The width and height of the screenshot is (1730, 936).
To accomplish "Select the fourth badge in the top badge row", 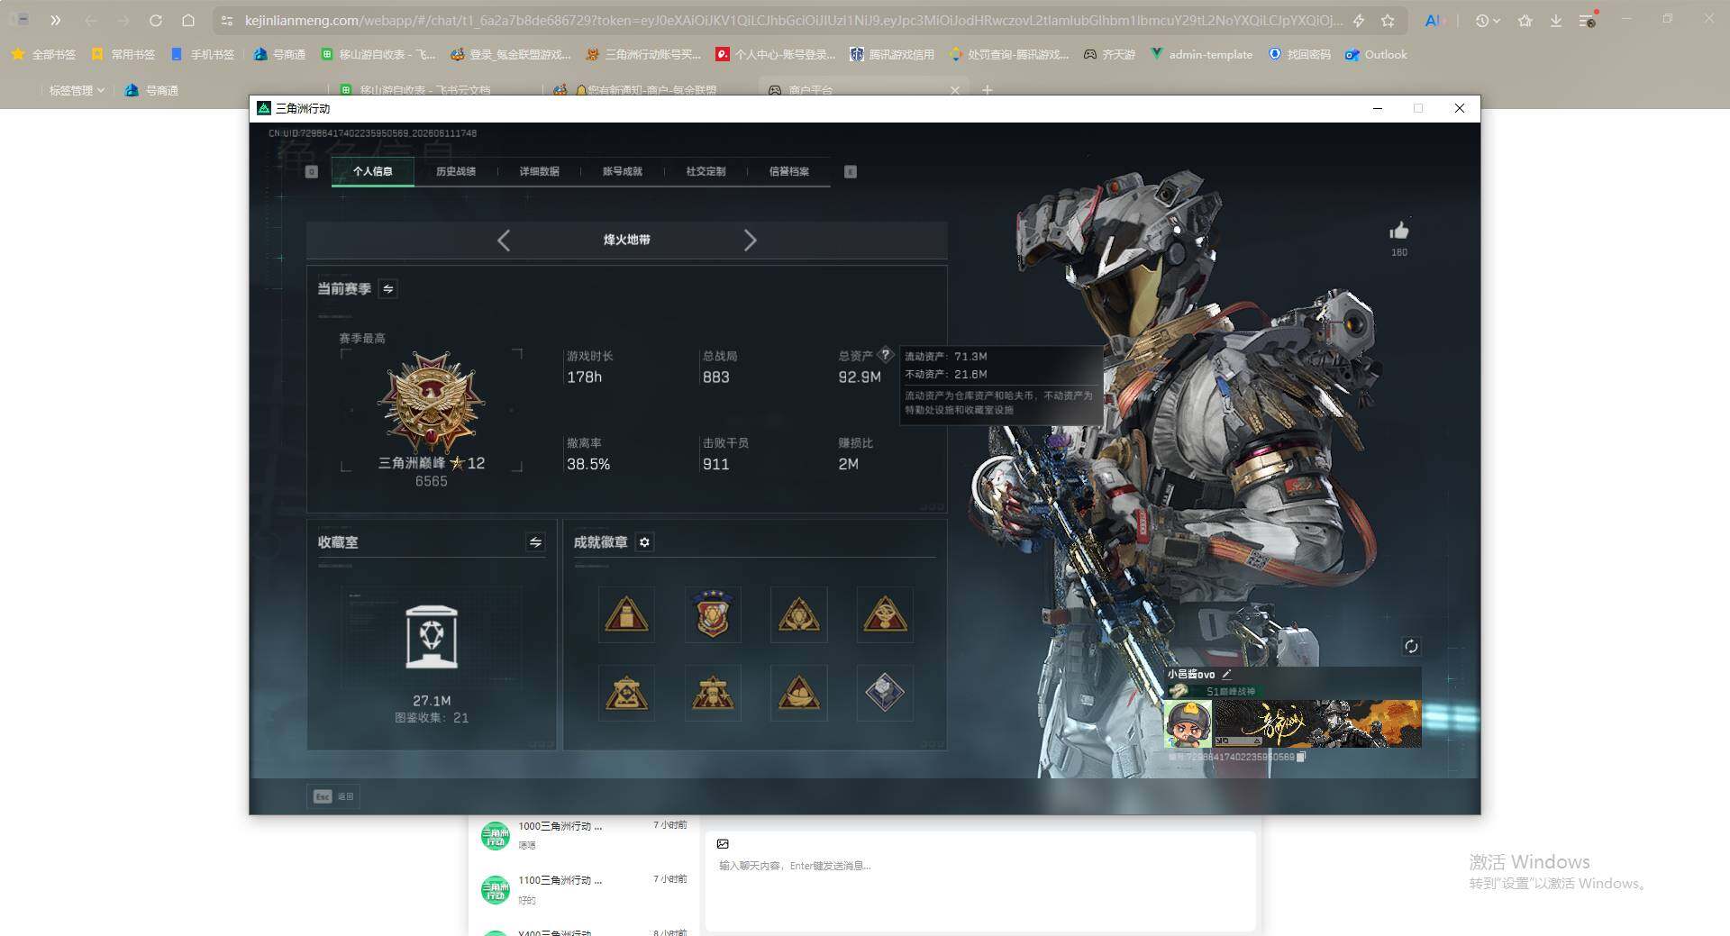I will pyautogui.click(x=885, y=614).
